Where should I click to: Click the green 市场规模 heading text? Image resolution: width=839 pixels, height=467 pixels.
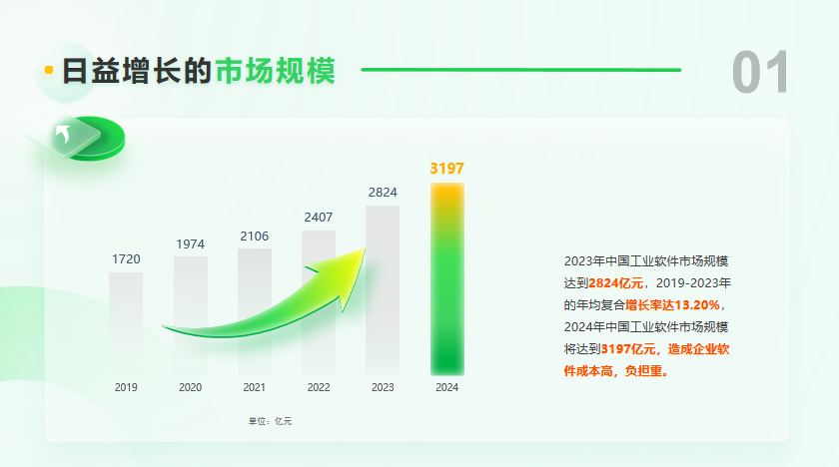pyautogui.click(x=275, y=71)
